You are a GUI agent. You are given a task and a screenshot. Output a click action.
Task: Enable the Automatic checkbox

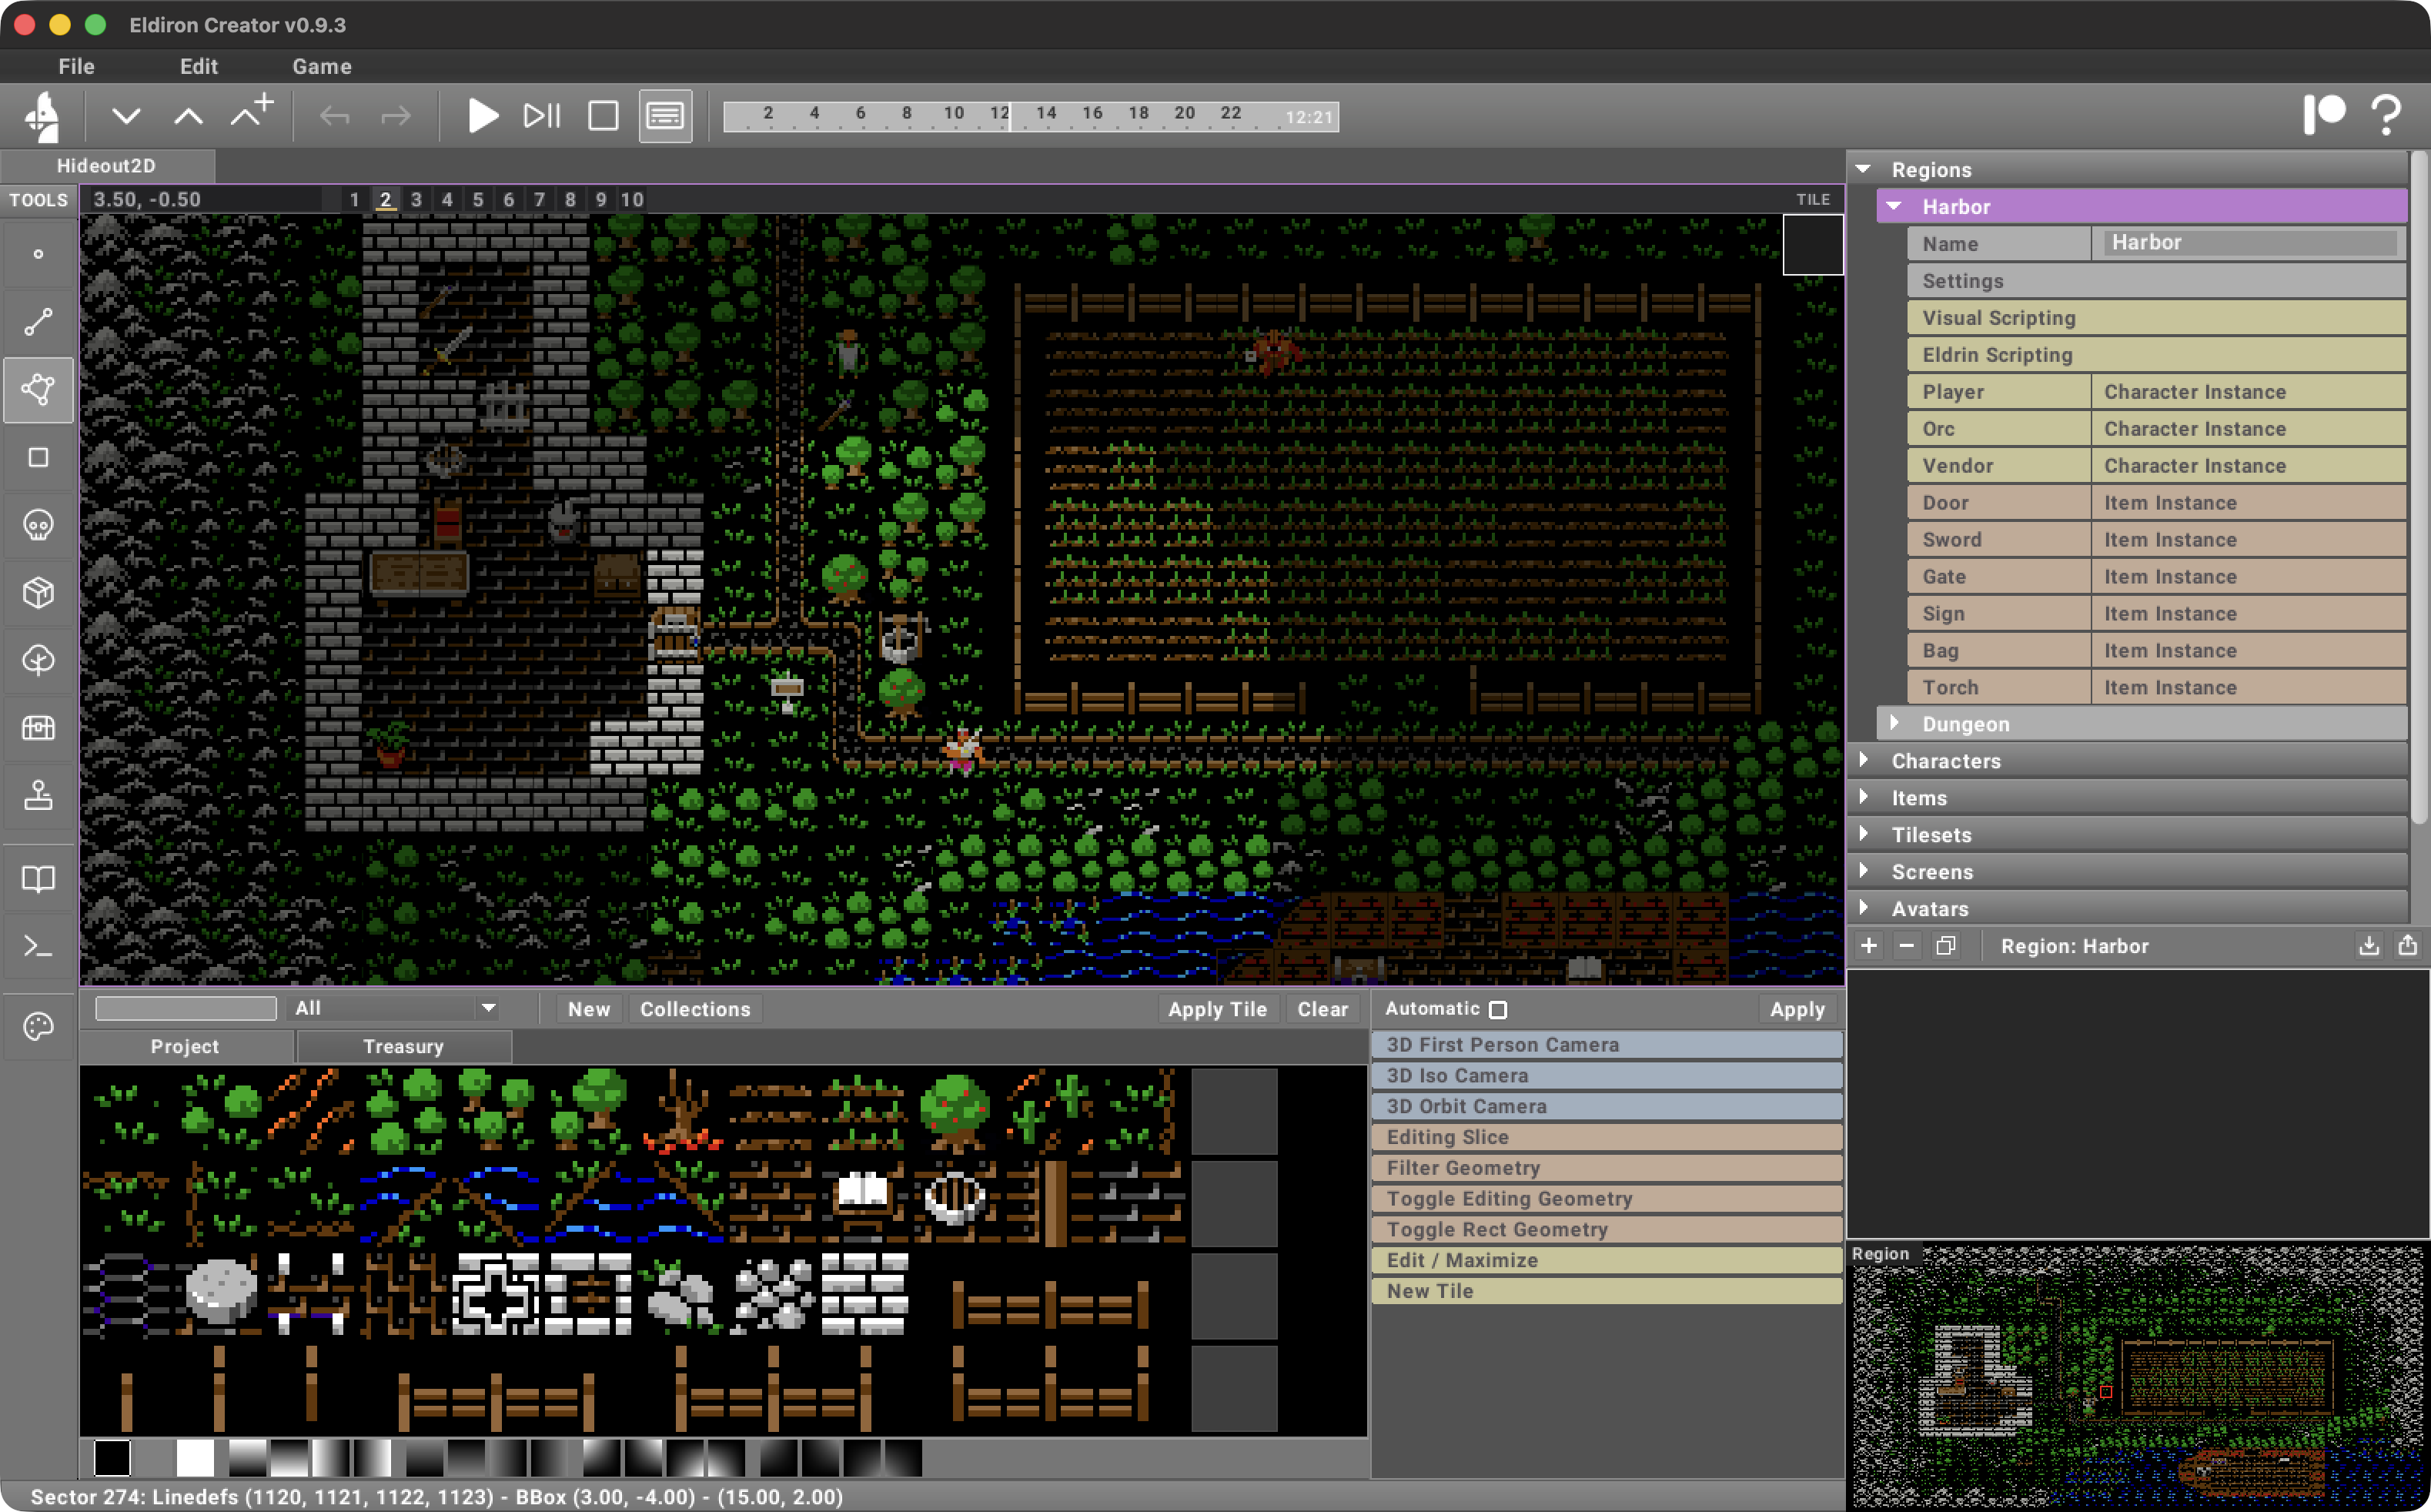click(x=1496, y=1009)
